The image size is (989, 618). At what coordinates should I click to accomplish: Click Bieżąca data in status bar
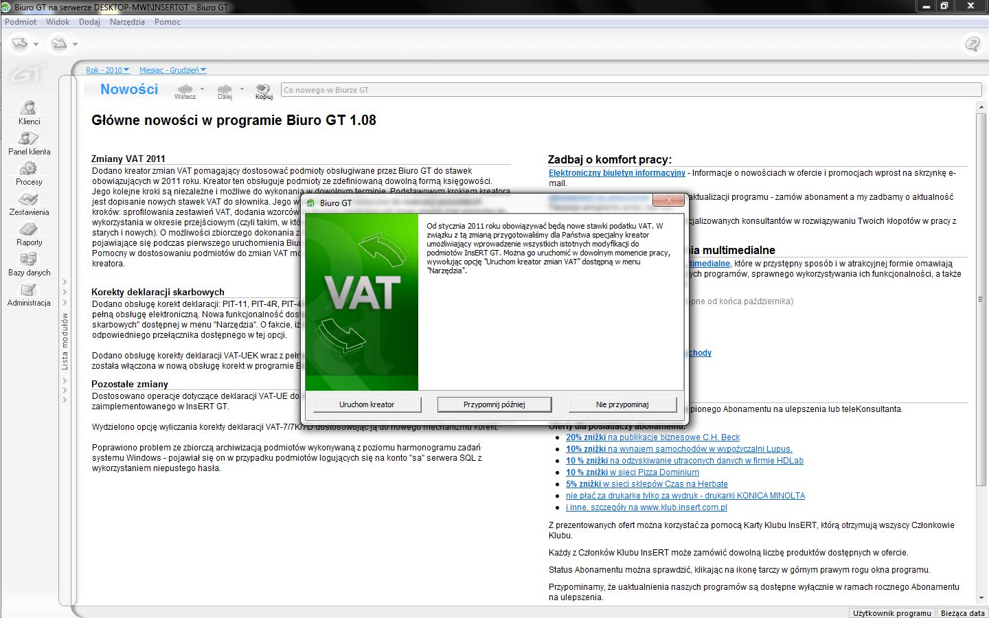(962, 613)
